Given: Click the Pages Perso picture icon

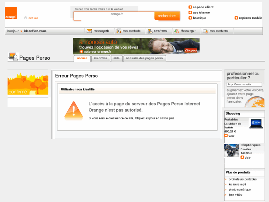Looking at the screenshot, I should tap(14, 57).
